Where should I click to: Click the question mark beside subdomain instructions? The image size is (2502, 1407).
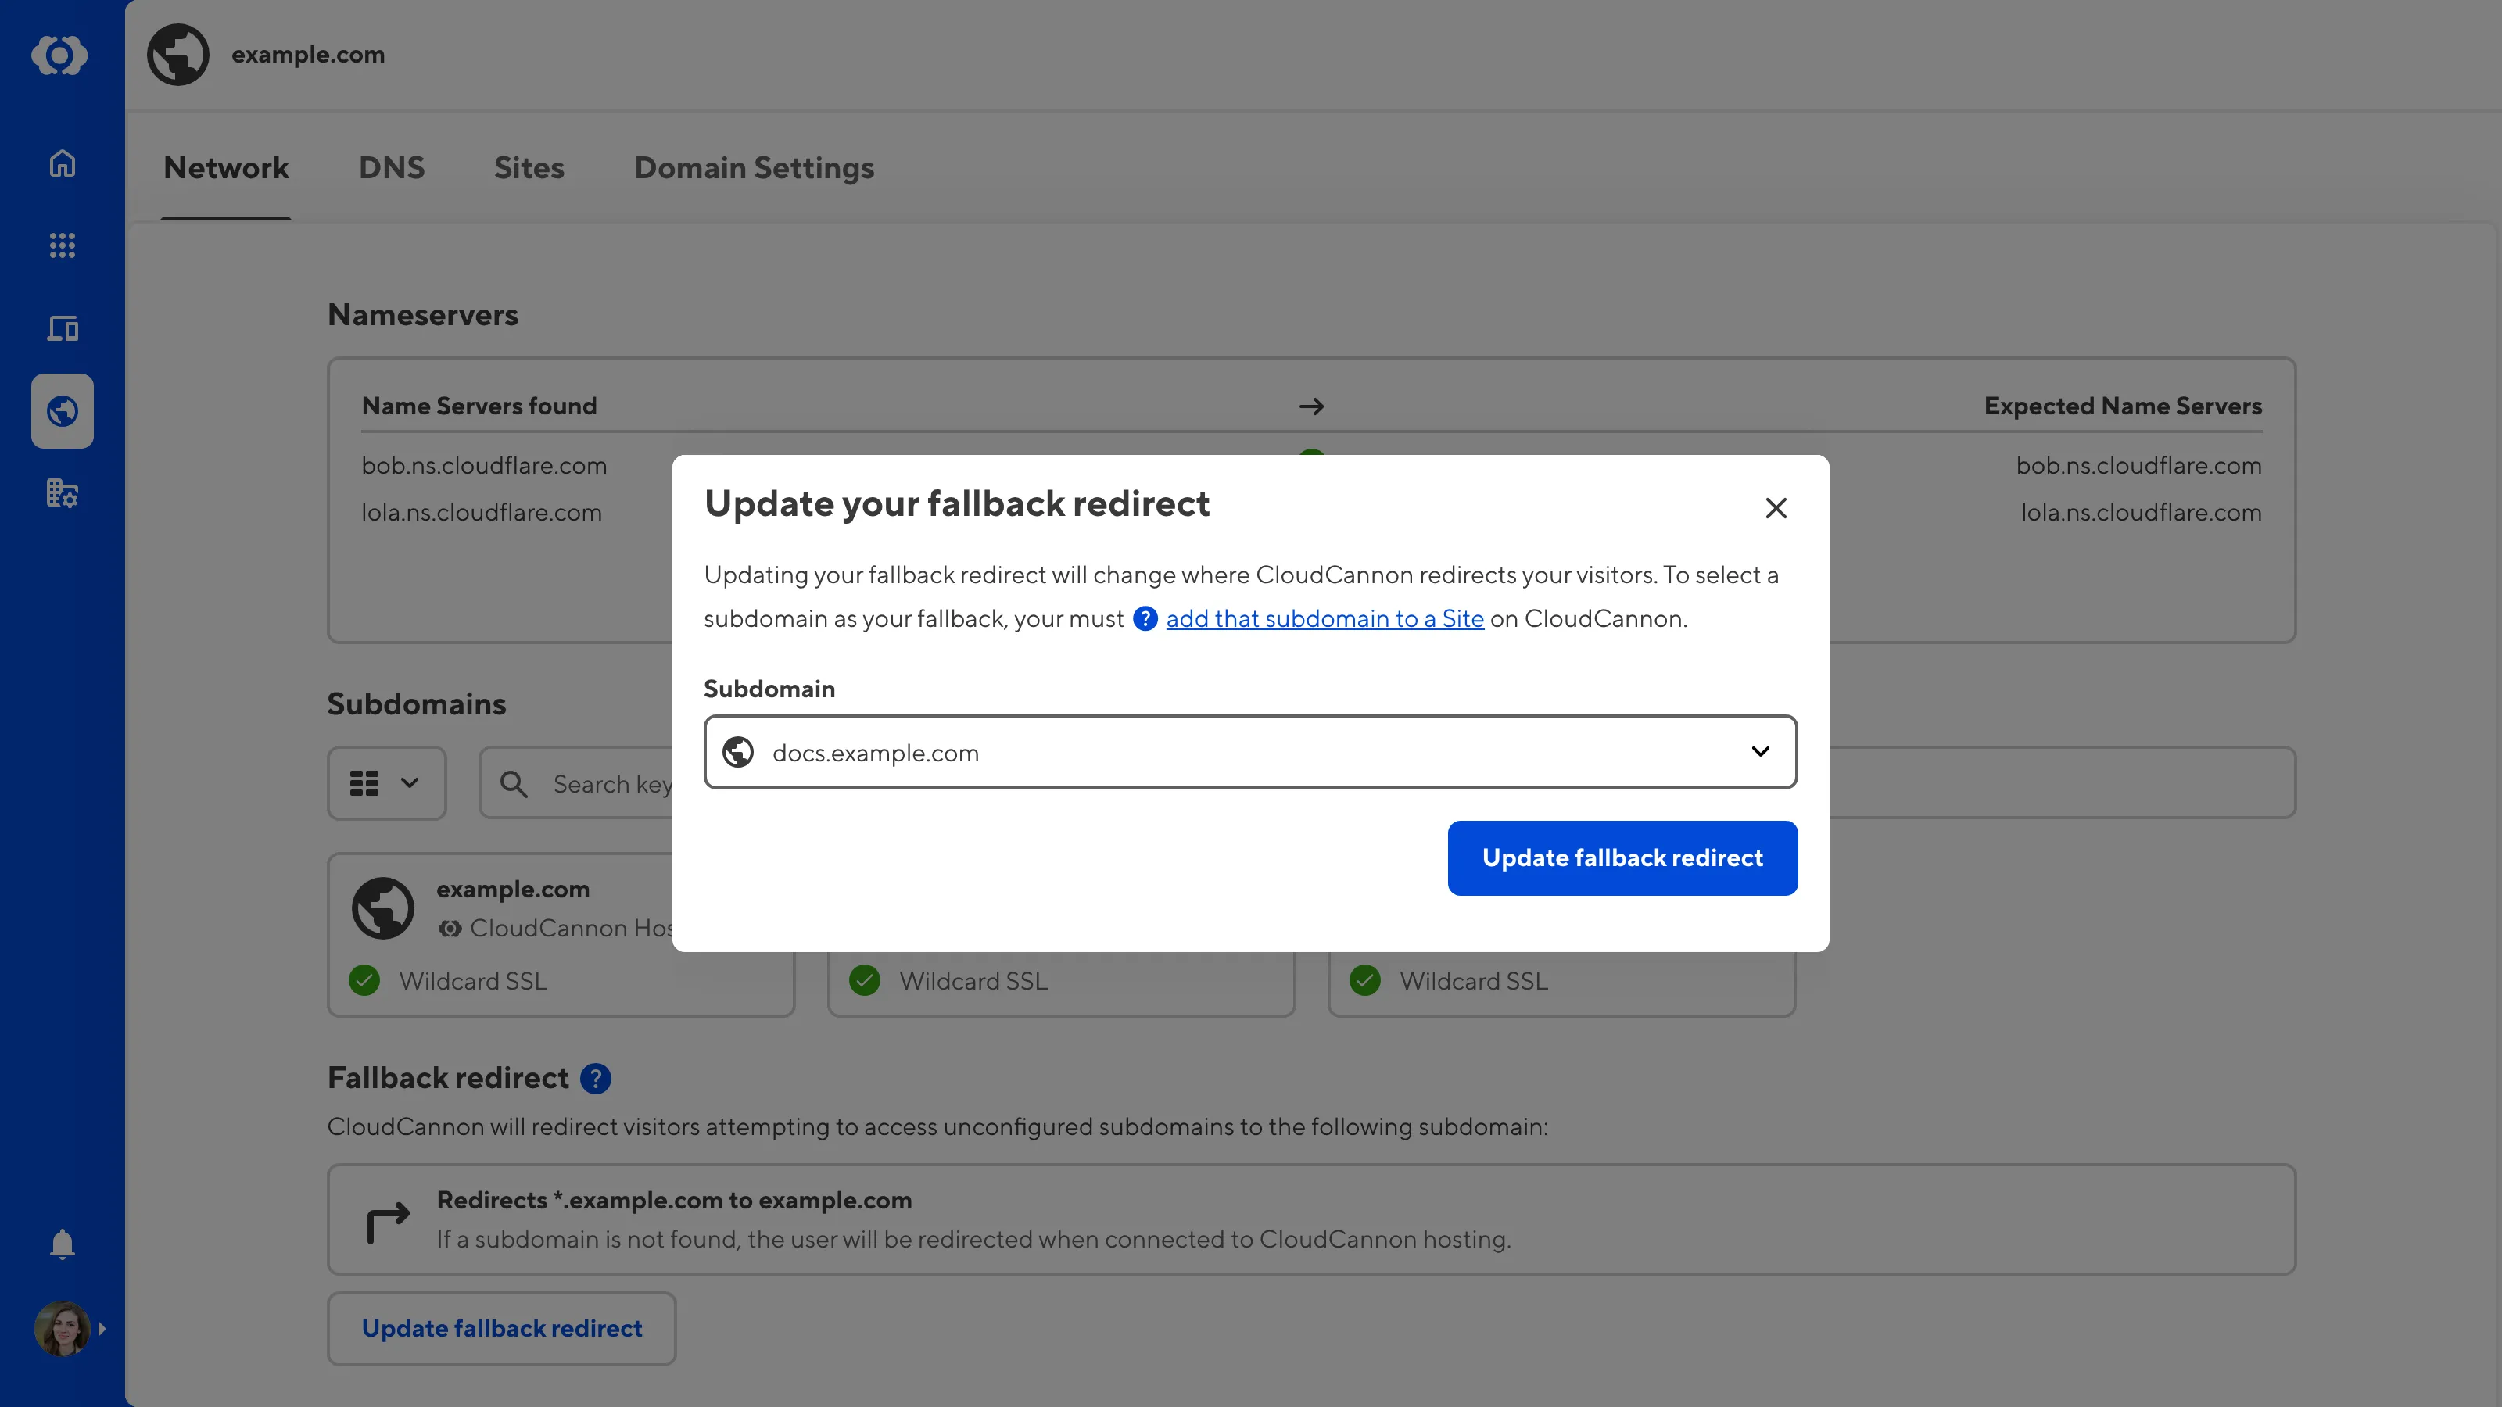pyautogui.click(x=1145, y=618)
